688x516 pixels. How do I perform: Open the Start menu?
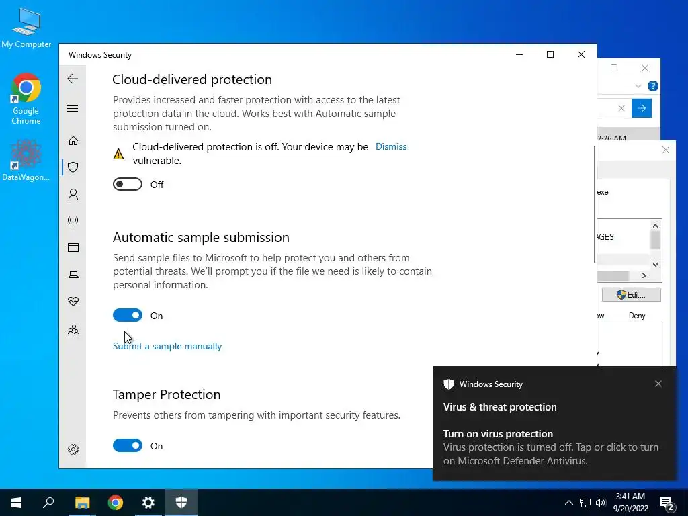click(x=16, y=503)
